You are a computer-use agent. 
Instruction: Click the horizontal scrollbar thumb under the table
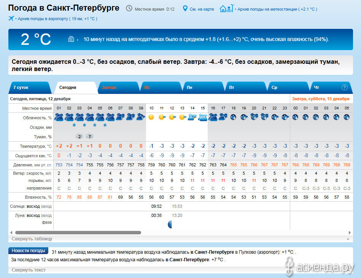78,232
